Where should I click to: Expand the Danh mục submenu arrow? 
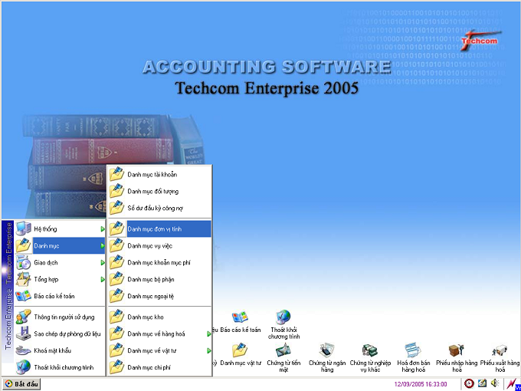tap(103, 245)
